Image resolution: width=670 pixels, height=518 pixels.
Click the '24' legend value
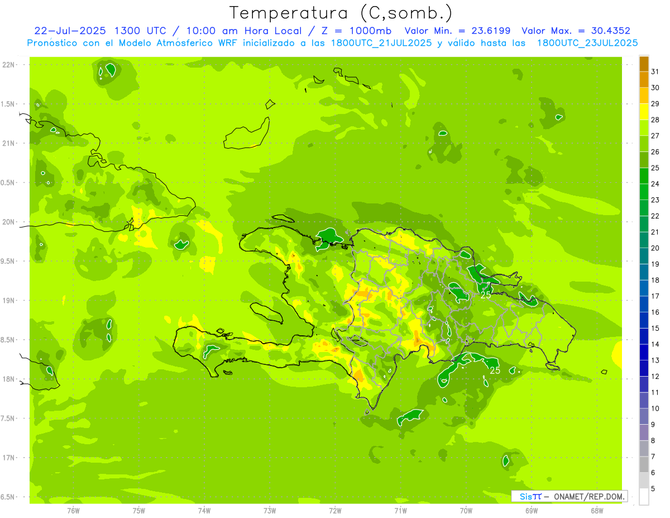pyautogui.click(x=655, y=184)
